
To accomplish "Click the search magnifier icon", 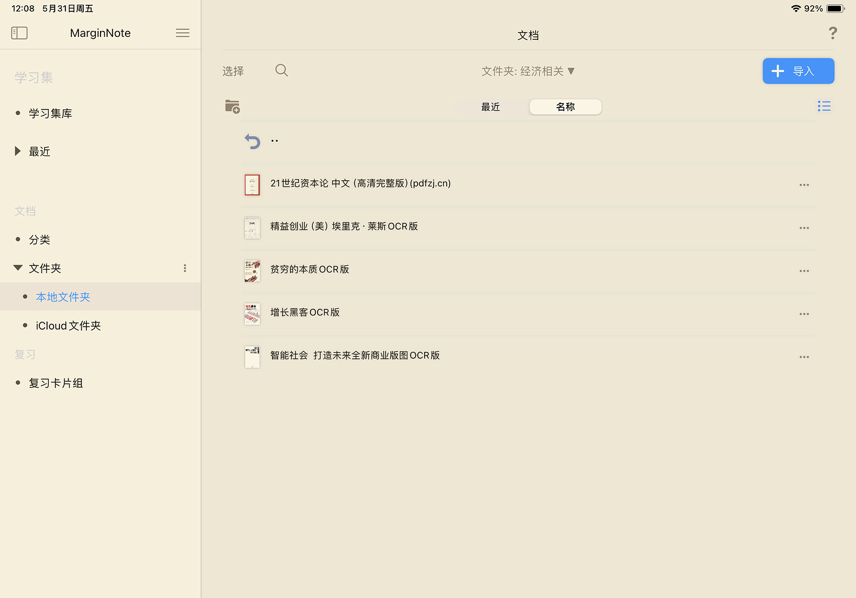I will click(x=281, y=70).
